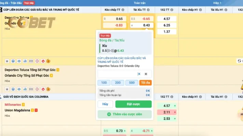Favorite the Tổng Số Phạt Góc match with star

[7, 89]
